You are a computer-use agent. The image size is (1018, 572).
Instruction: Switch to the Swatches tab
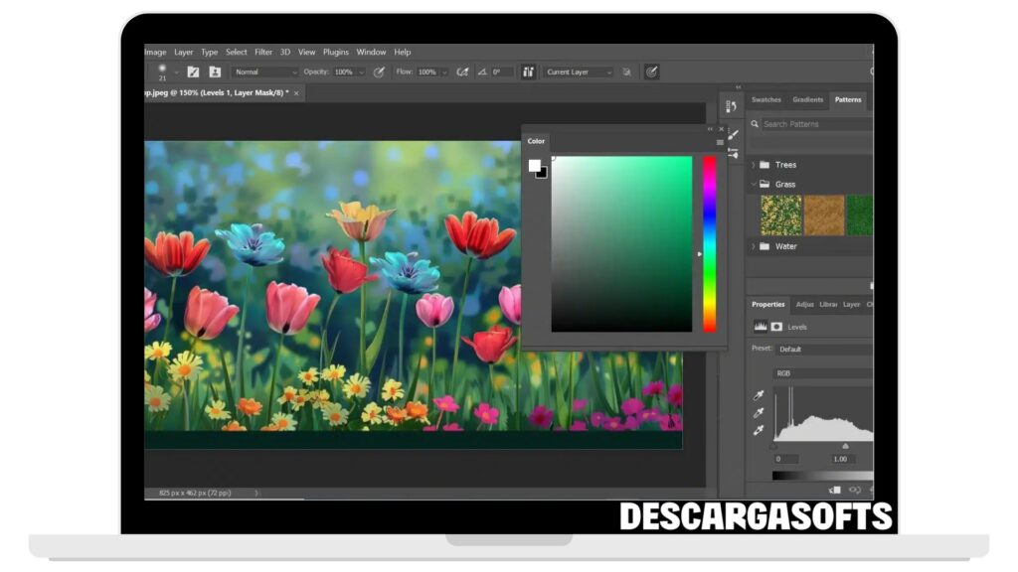pyautogui.click(x=766, y=100)
